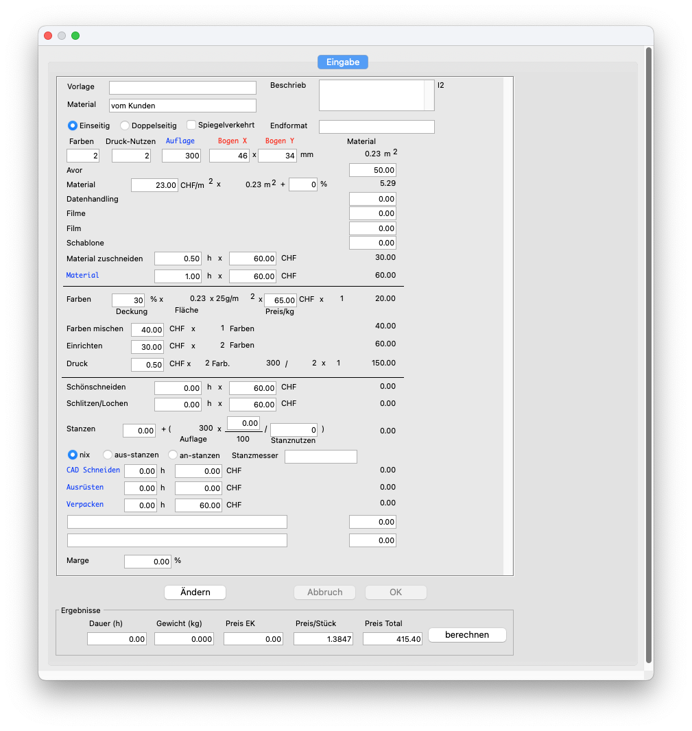Viewport: 692px width, 731px height.
Task: Choose the an-stanzen radio option
Action: click(x=174, y=455)
